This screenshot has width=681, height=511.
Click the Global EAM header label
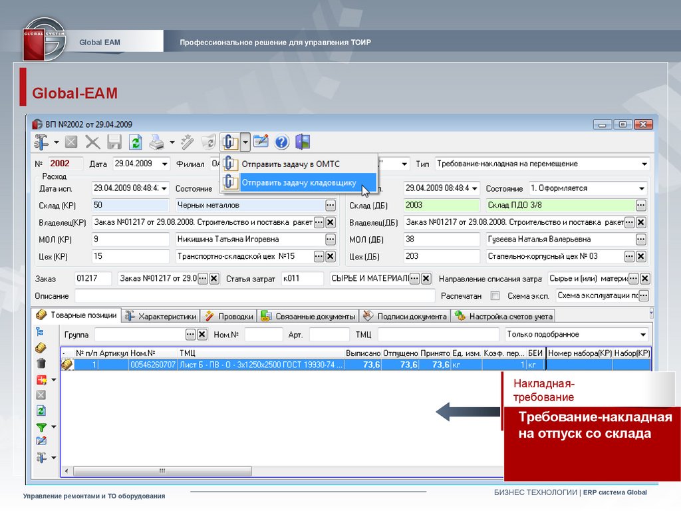point(100,42)
